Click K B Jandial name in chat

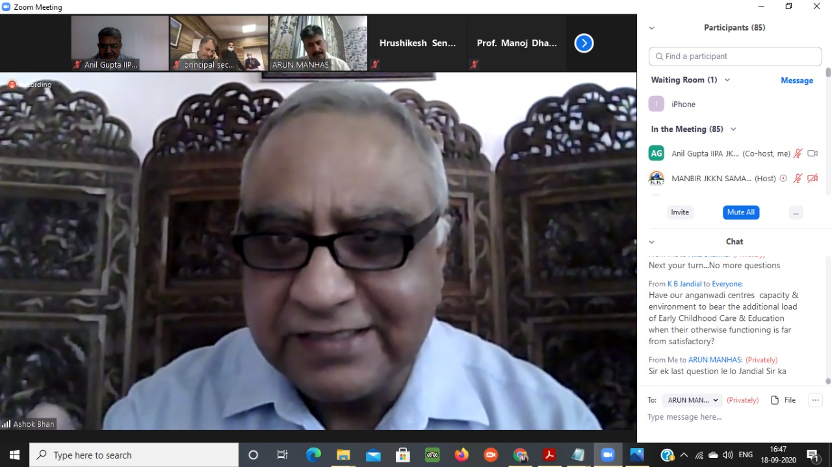684,284
